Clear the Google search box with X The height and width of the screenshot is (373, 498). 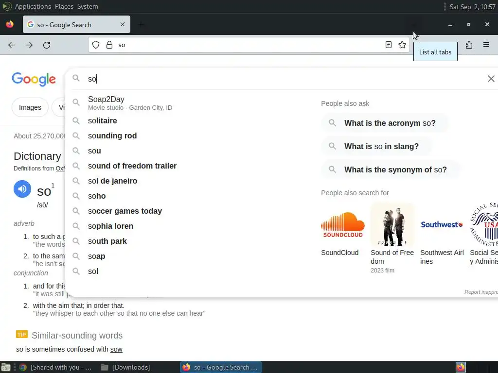coord(491,79)
